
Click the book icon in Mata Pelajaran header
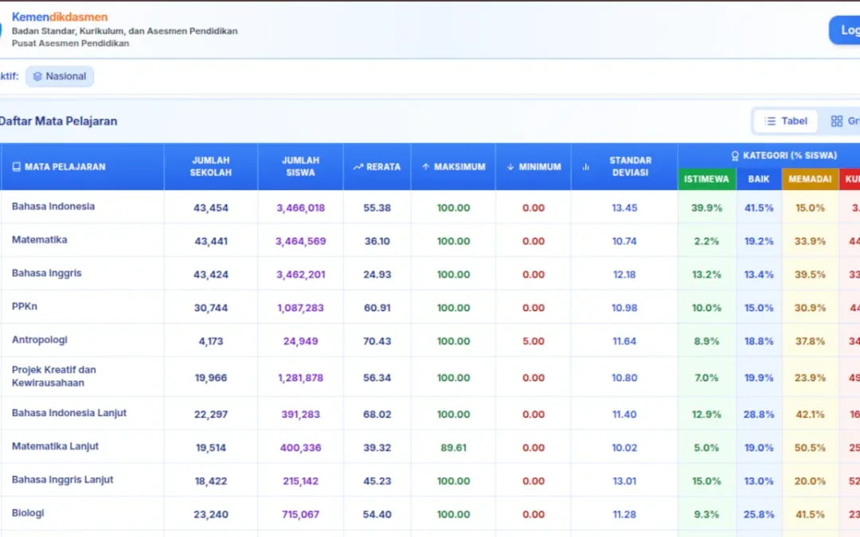17,166
